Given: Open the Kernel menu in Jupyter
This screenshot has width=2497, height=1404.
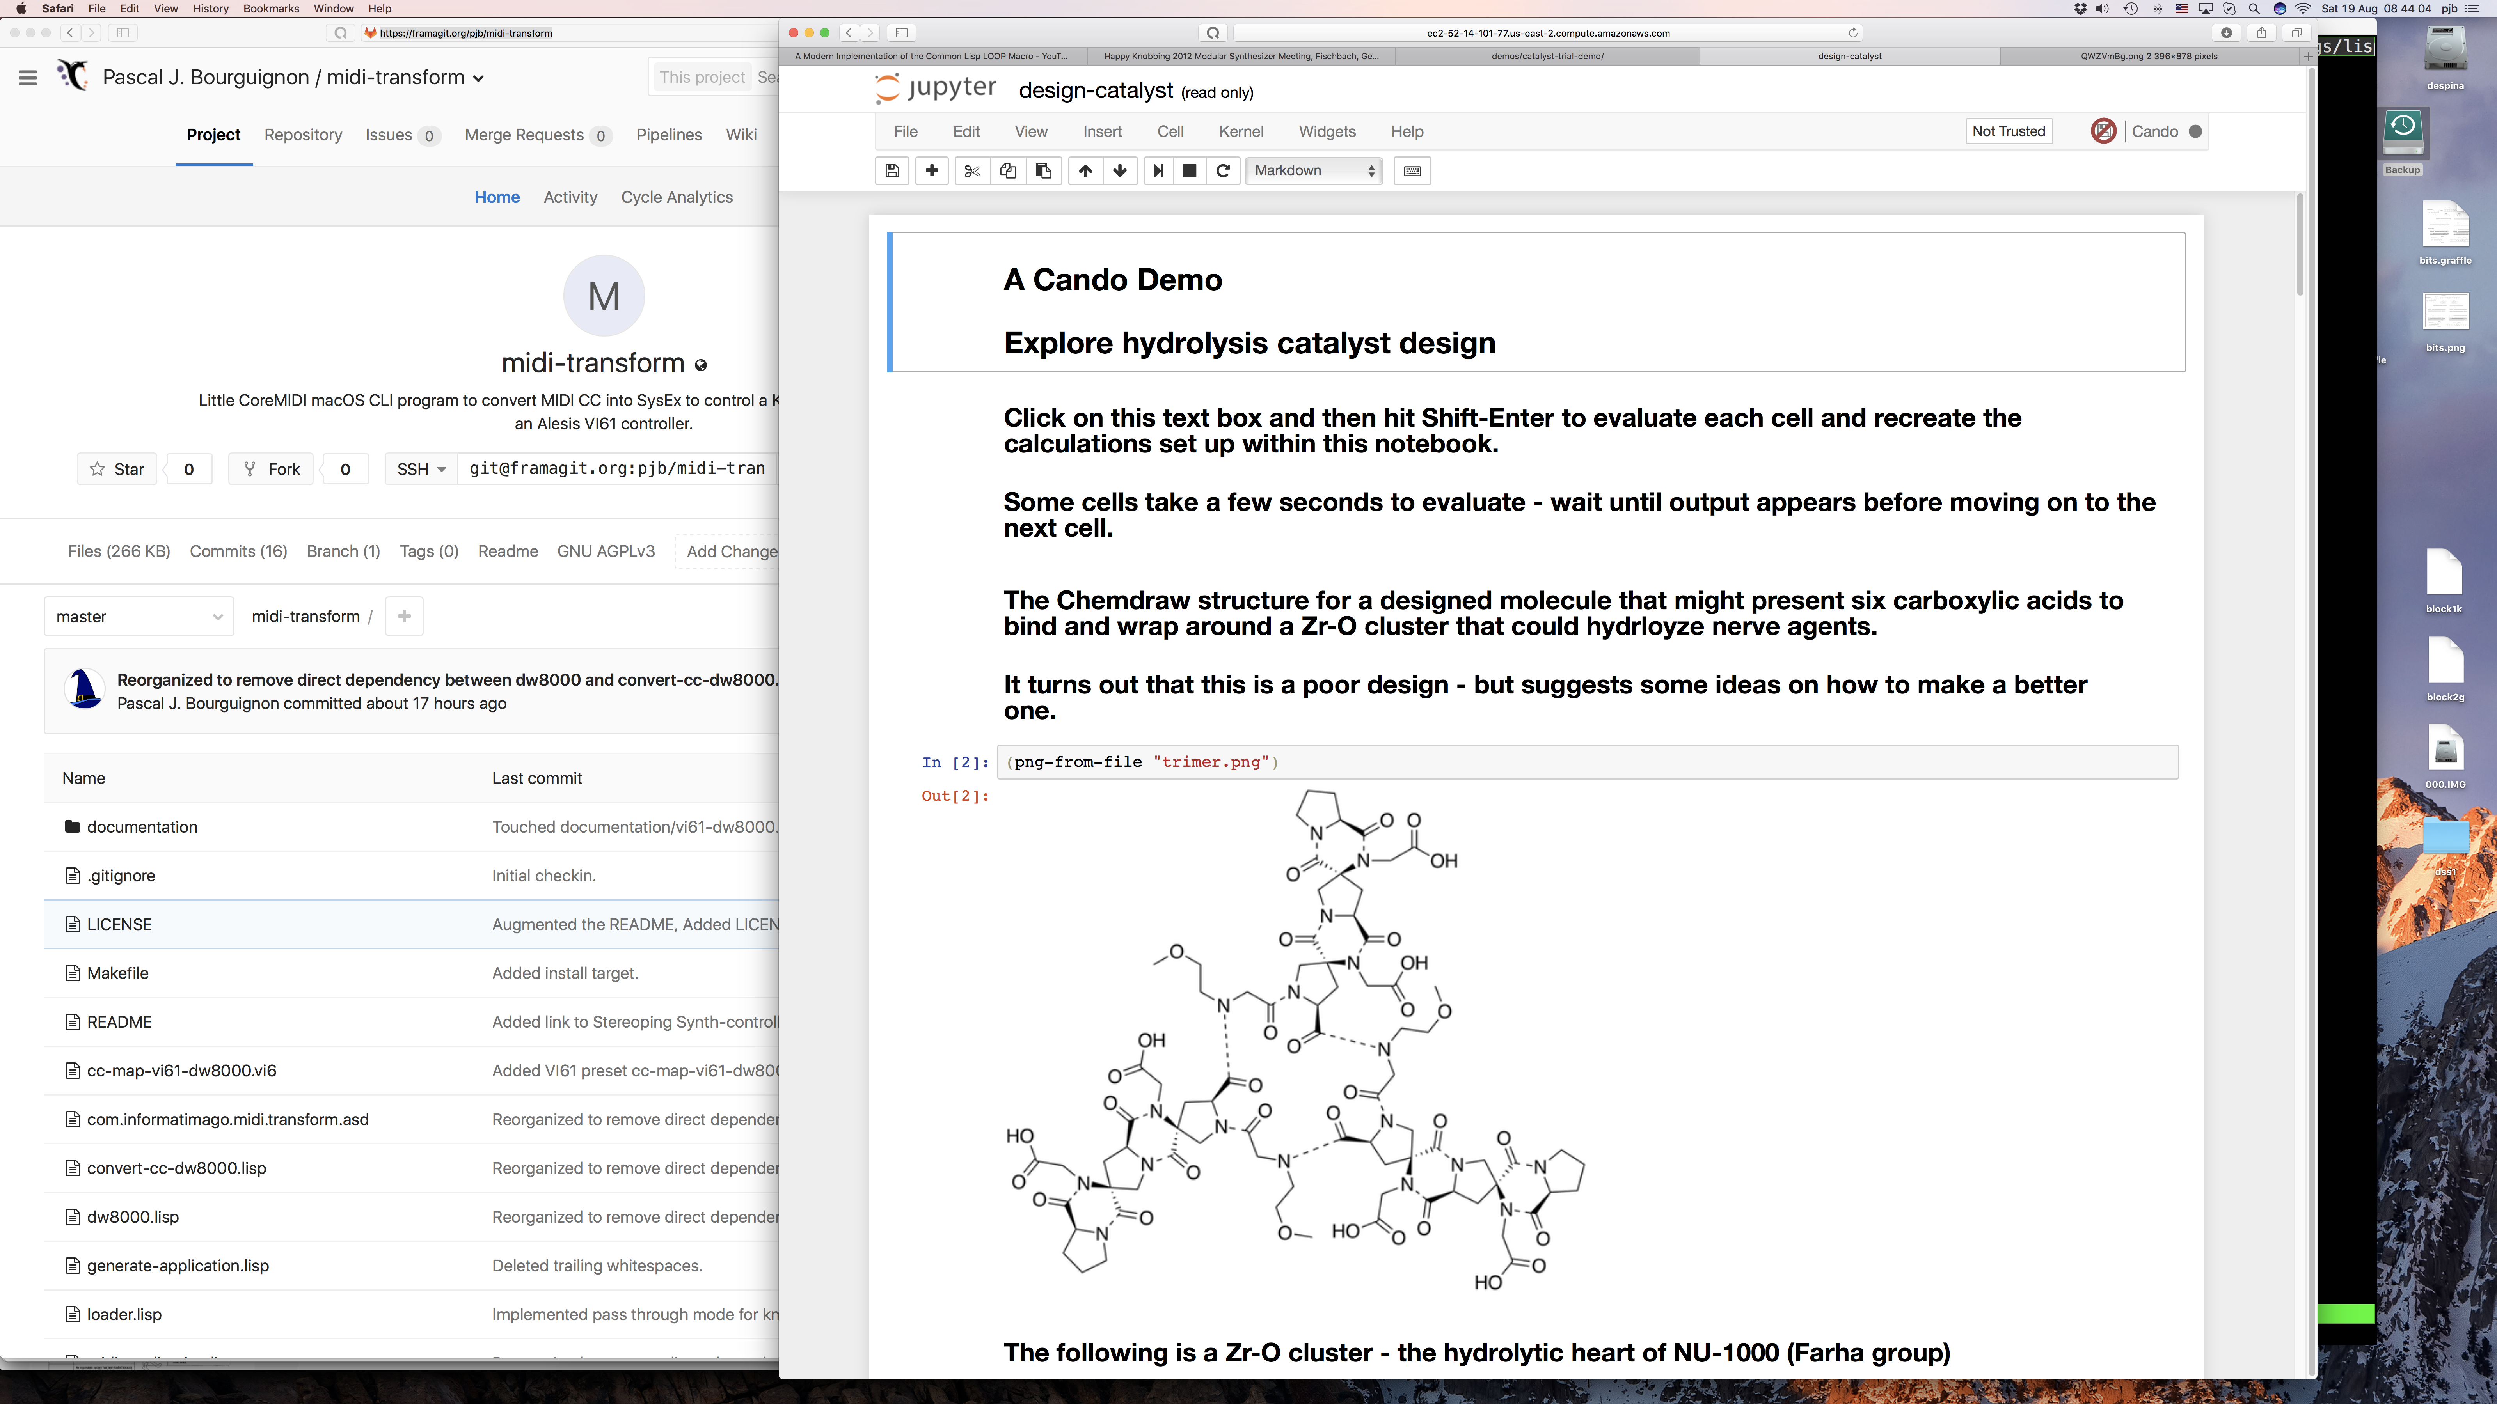Looking at the screenshot, I should (x=1241, y=132).
